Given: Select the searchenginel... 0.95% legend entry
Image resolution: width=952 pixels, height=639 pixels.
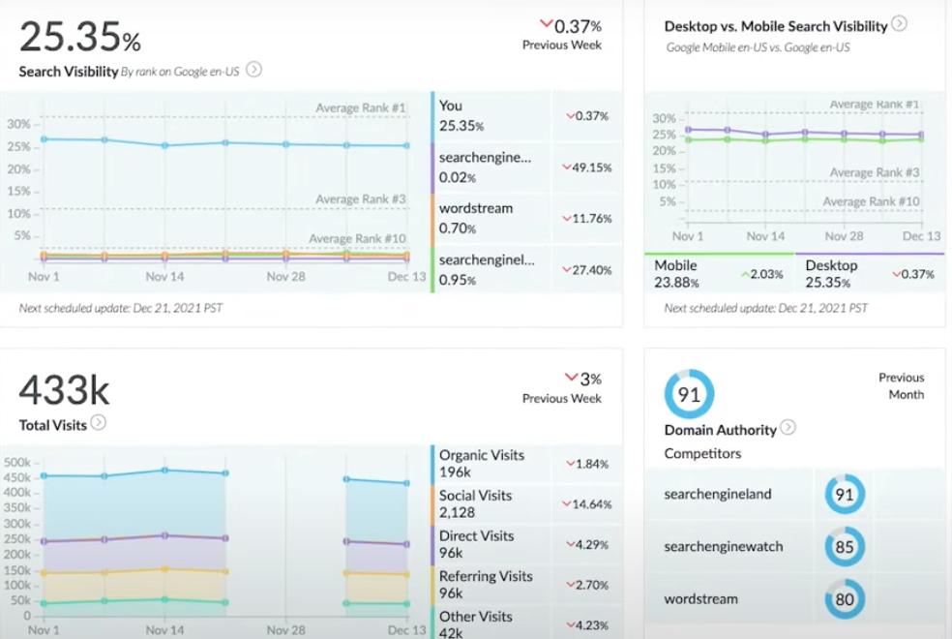Looking at the screenshot, I should tap(491, 270).
